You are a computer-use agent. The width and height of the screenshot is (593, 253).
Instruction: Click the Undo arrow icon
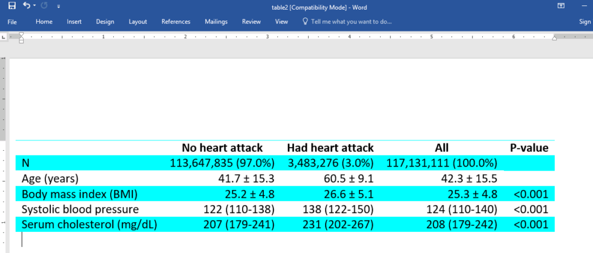point(27,5)
